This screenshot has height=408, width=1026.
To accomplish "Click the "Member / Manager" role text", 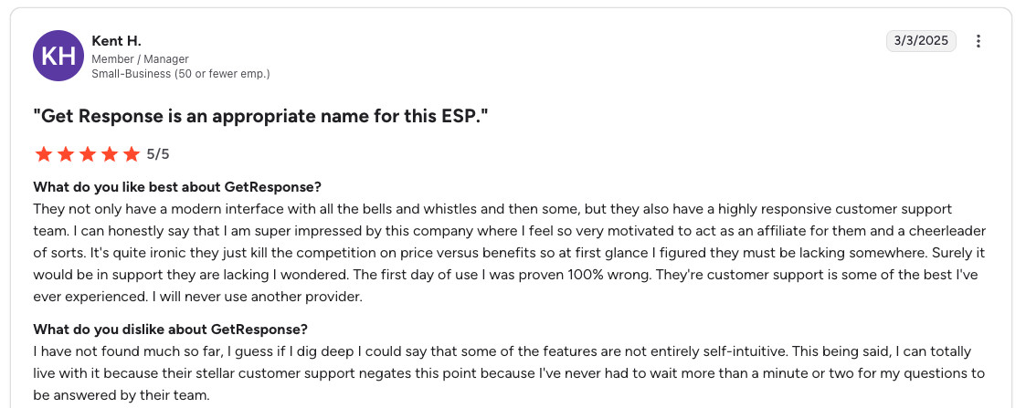I will [140, 59].
